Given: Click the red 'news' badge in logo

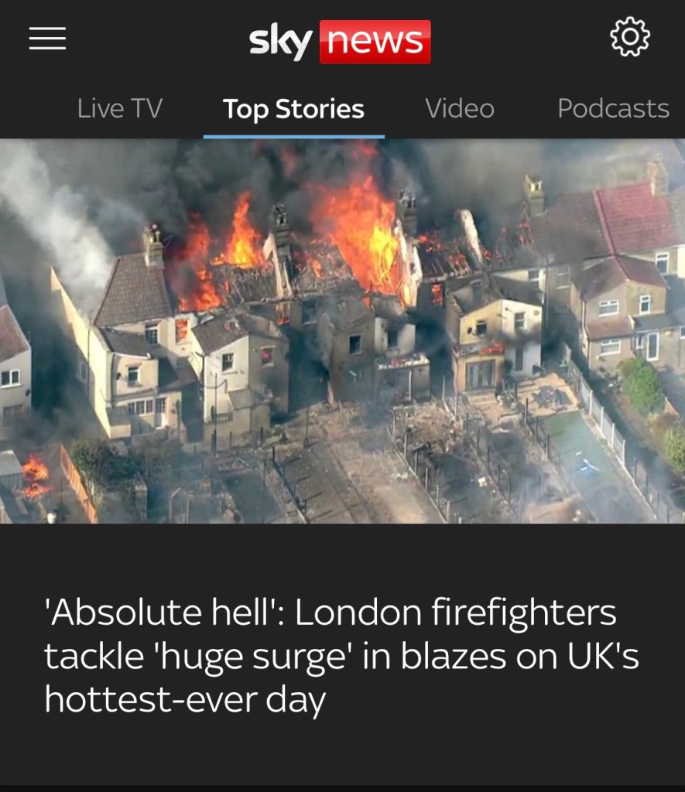Looking at the screenshot, I should tap(375, 42).
